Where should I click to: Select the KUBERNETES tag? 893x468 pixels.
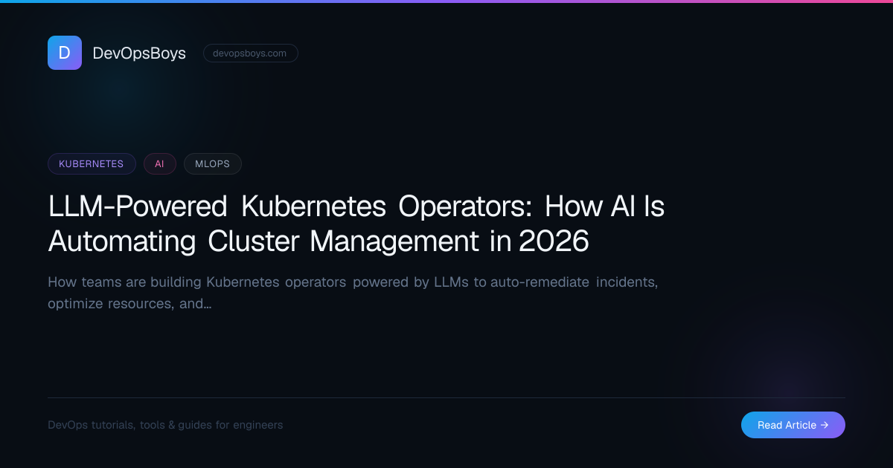click(x=92, y=163)
